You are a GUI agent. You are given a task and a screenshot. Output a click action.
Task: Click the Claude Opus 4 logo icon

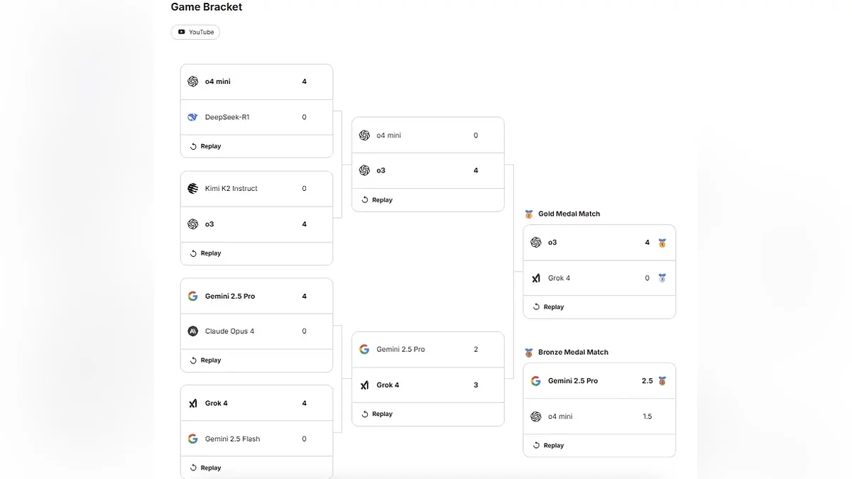coord(192,331)
